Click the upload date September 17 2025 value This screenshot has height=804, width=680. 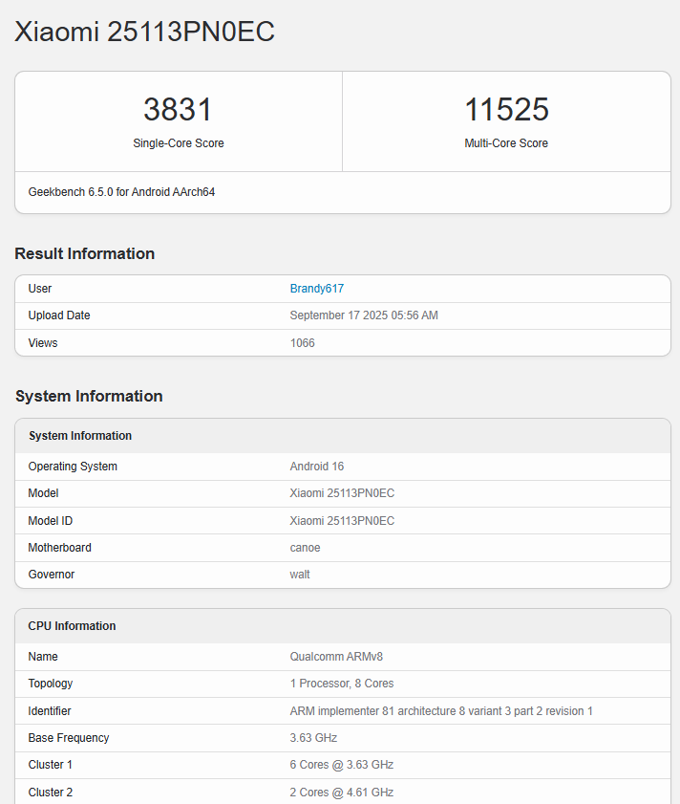click(x=364, y=315)
